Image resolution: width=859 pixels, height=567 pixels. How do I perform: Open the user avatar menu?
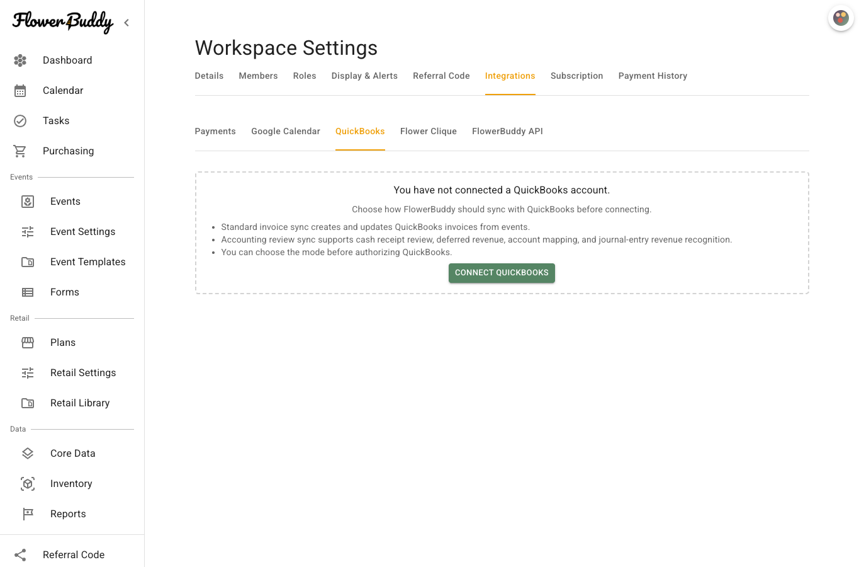[841, 18]
